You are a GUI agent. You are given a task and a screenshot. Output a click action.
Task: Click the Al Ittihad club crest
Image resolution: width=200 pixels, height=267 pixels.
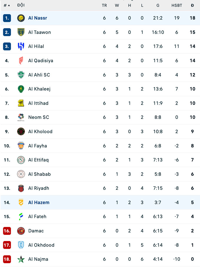[x=21, y=103]
